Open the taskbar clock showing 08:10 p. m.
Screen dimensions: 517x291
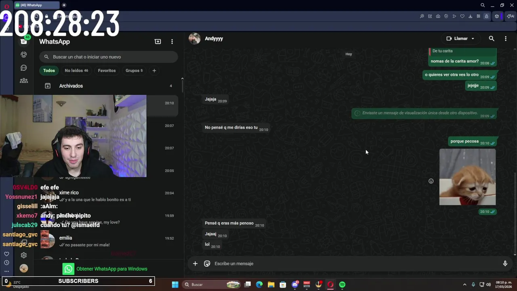[x=504, y=285]
